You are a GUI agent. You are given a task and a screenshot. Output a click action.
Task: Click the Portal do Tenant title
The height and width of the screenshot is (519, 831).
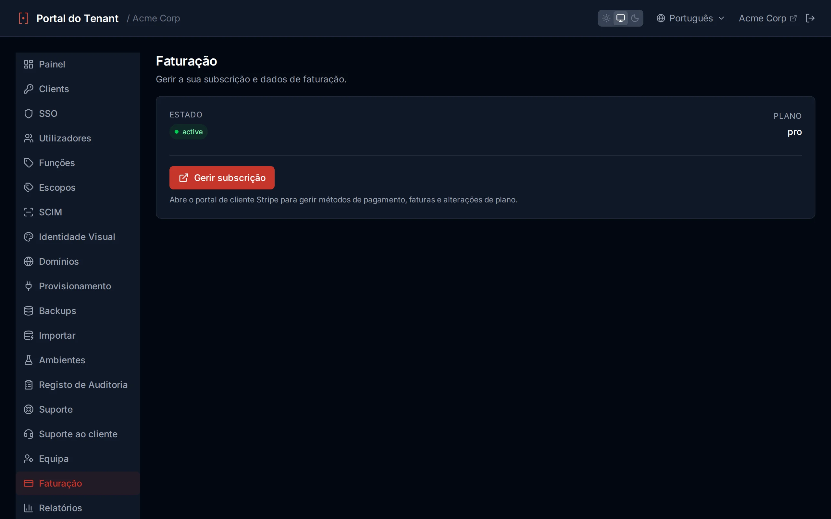[x=77, y=18]
